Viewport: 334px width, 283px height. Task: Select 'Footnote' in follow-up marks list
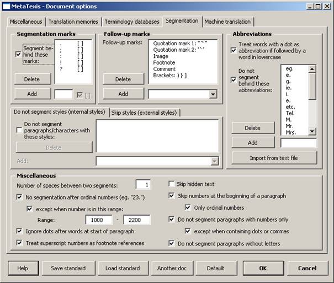[x=164, y=62]
